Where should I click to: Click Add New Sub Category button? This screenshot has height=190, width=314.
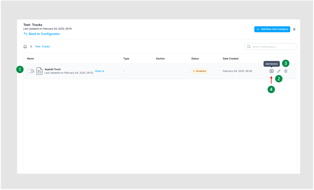[x=272, y=29]
